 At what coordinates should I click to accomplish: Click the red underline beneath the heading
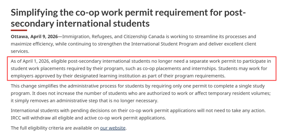(19, 30)
